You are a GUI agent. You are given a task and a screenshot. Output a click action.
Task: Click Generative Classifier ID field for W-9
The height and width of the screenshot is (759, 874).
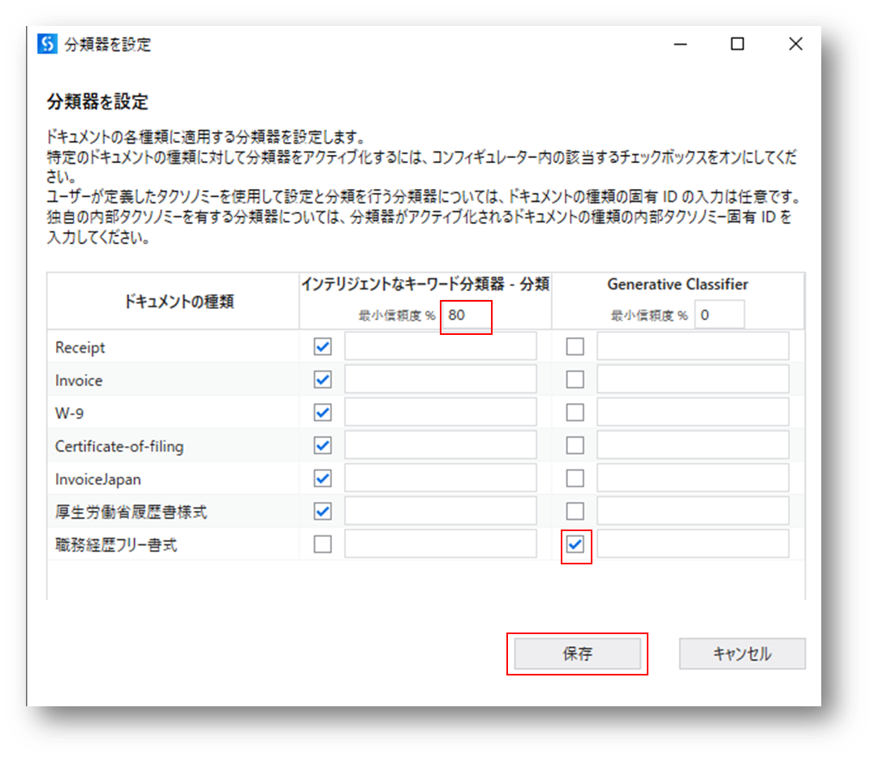(693, 412)
